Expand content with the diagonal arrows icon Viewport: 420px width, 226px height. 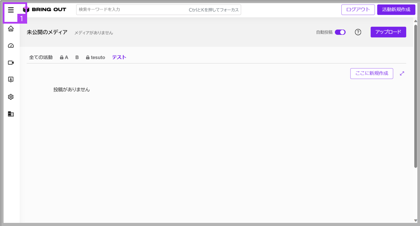point(402,73)
